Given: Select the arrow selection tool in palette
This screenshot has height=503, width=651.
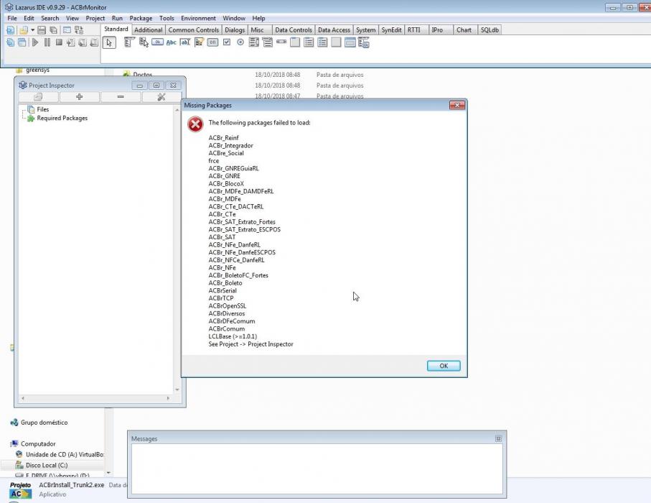Looking at the screenshot, I should coord(109,42).
